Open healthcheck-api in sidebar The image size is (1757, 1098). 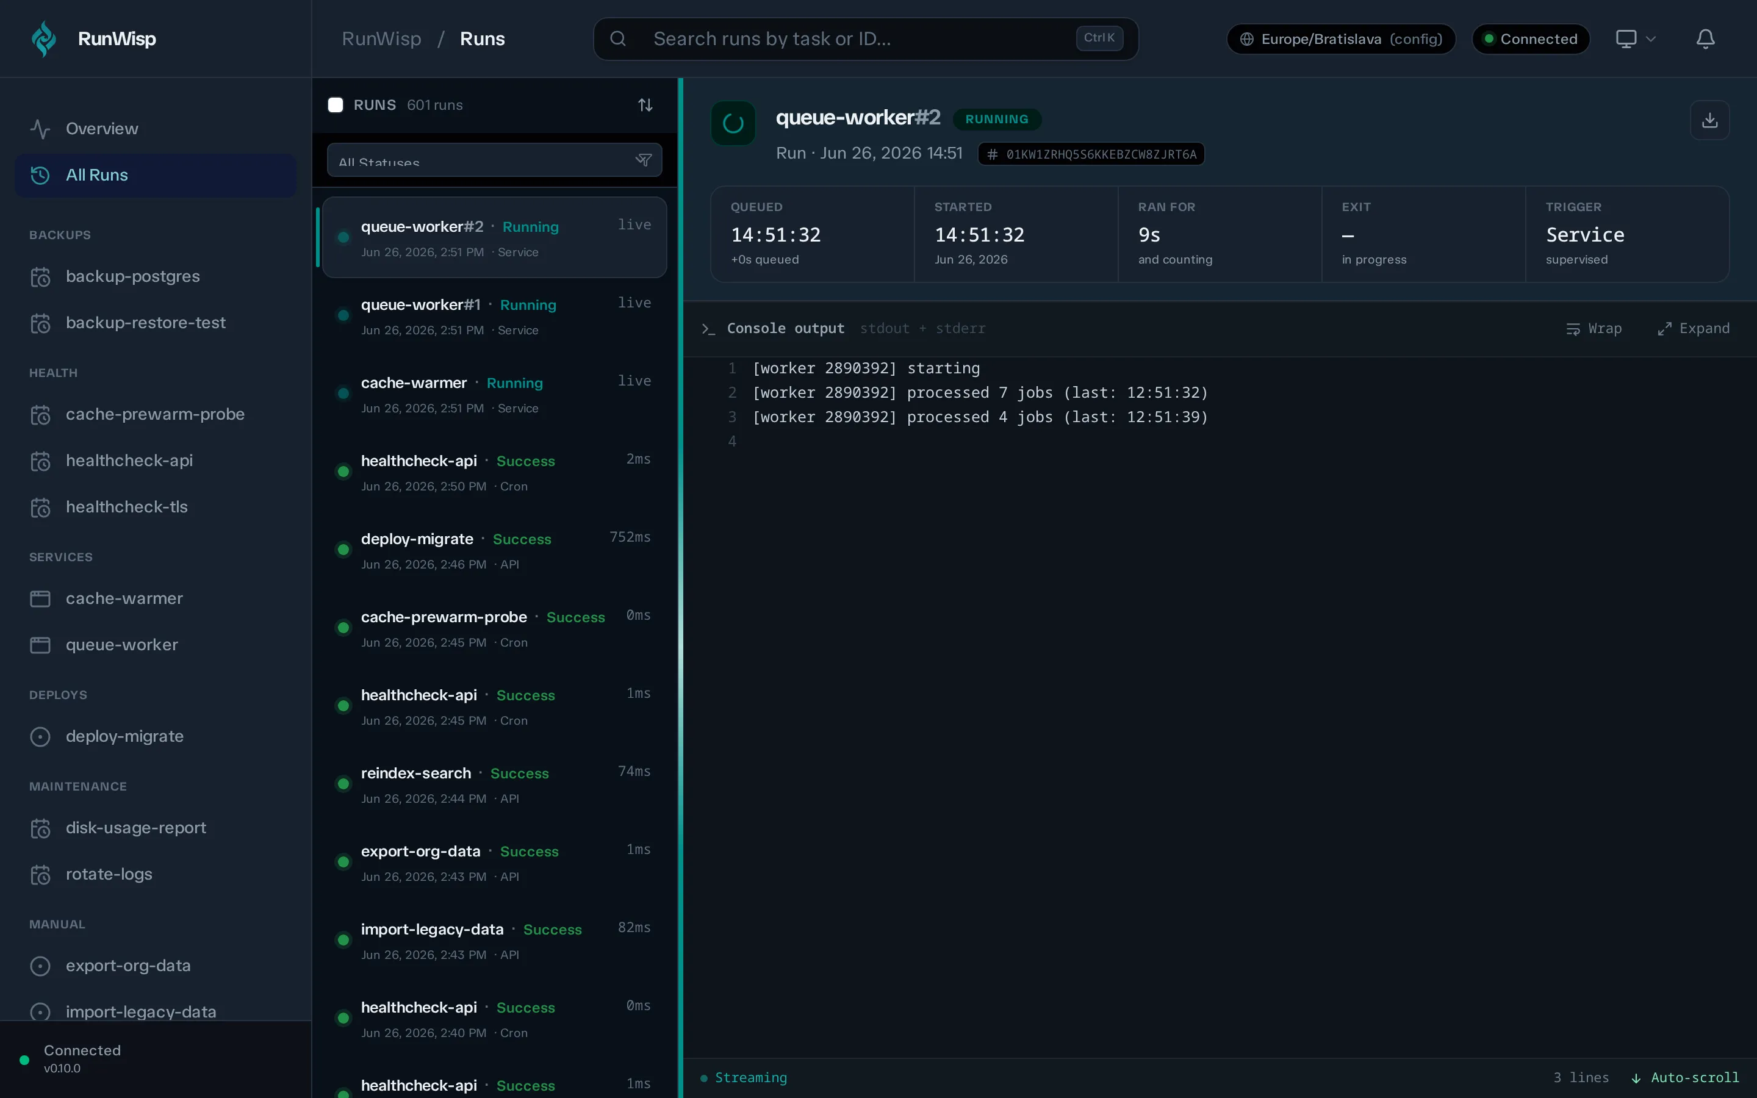coord(156,461)
